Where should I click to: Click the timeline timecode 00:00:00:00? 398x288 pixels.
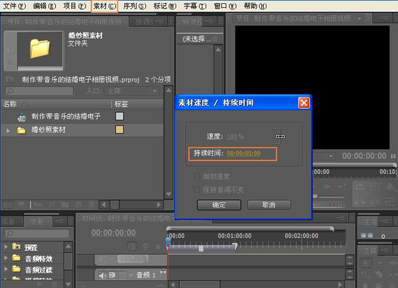[x=113, y=233]
